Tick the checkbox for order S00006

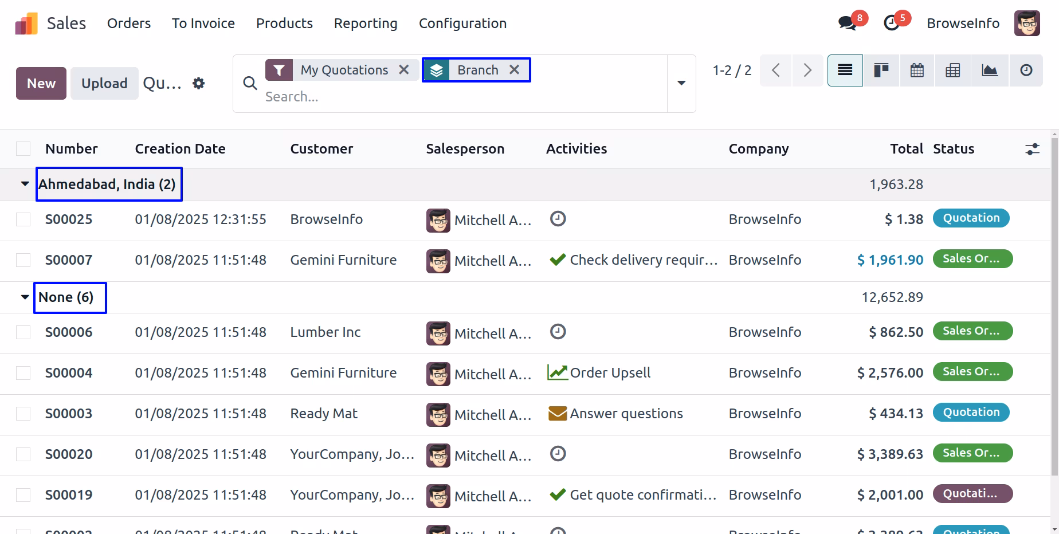click(x=23, y=332)
